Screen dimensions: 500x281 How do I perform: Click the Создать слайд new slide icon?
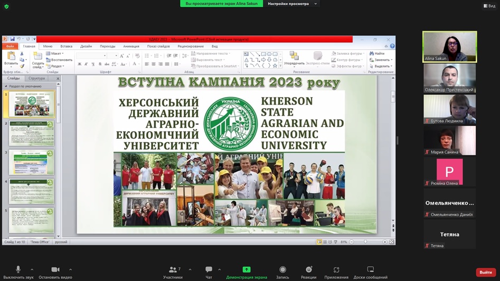37,56
